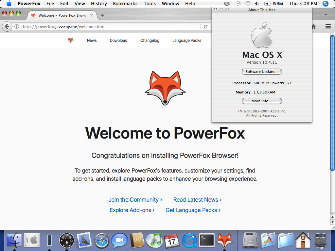Click the blue vertical scrollbar thumb
The image size is (335, 251).
click(332, 103)
